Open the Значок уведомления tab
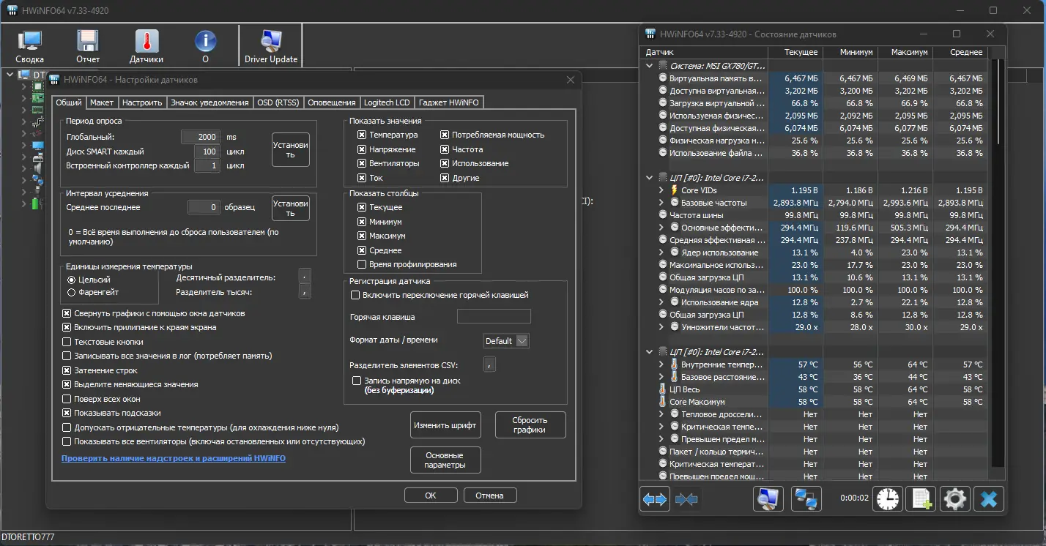Screen dimensions: 1046x546 click(209, 102)
